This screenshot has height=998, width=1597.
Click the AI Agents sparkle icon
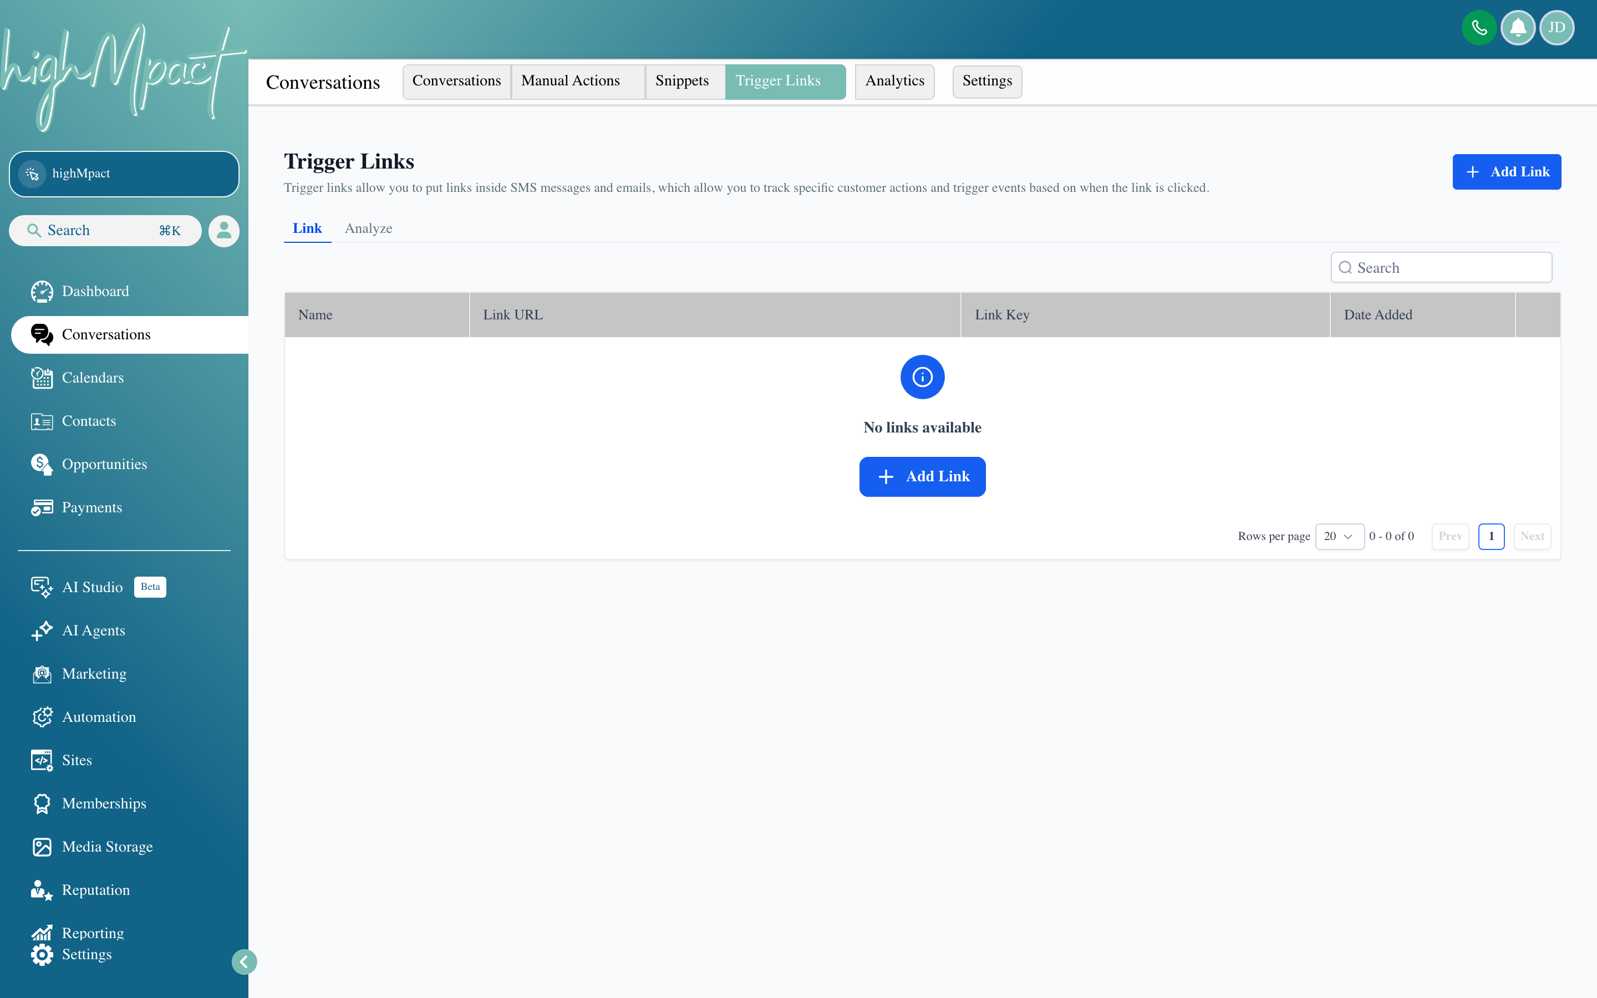coord(42,630)
